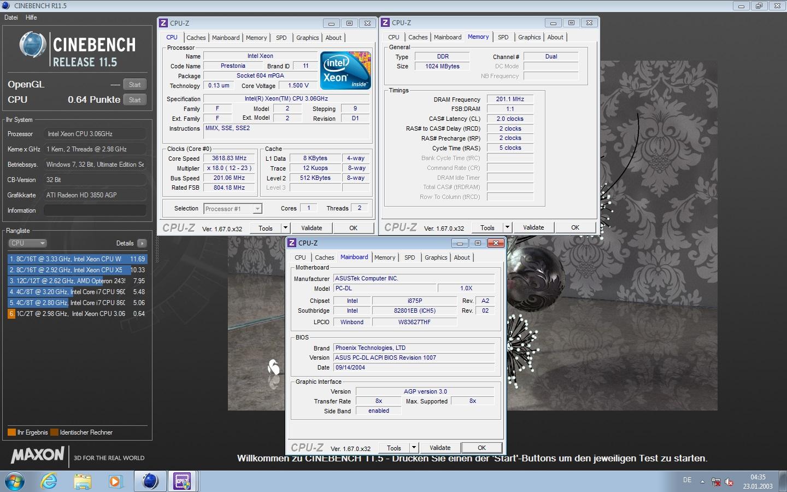Viewport: 787px width, 492px height.
Task: Click CPU-Z icon in Mainboard window title
Action: pos(292,243)
